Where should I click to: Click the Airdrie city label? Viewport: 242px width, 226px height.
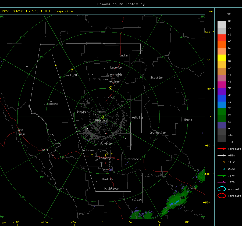click(106, 144)
